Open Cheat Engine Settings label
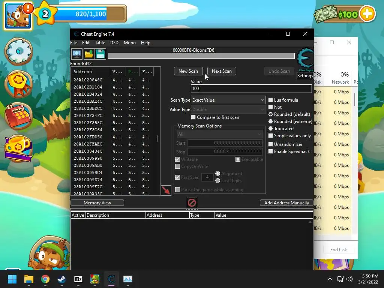Viewport: 384px width, 288px height. (305, 76)
